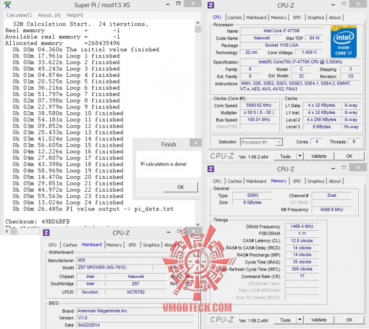Click the DRAM Frequency 1466.4 MHz value
The height and width of the screenshot is (329, 369).
tap(302, 227)
